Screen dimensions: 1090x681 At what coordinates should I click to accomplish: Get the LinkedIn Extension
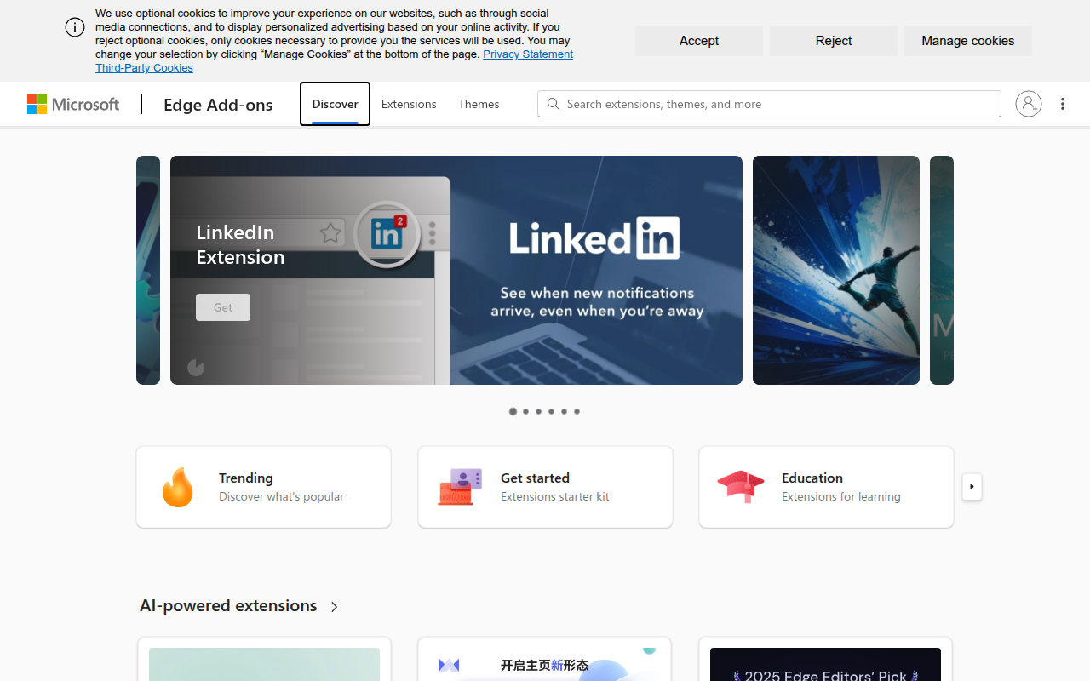coord(223,307)
